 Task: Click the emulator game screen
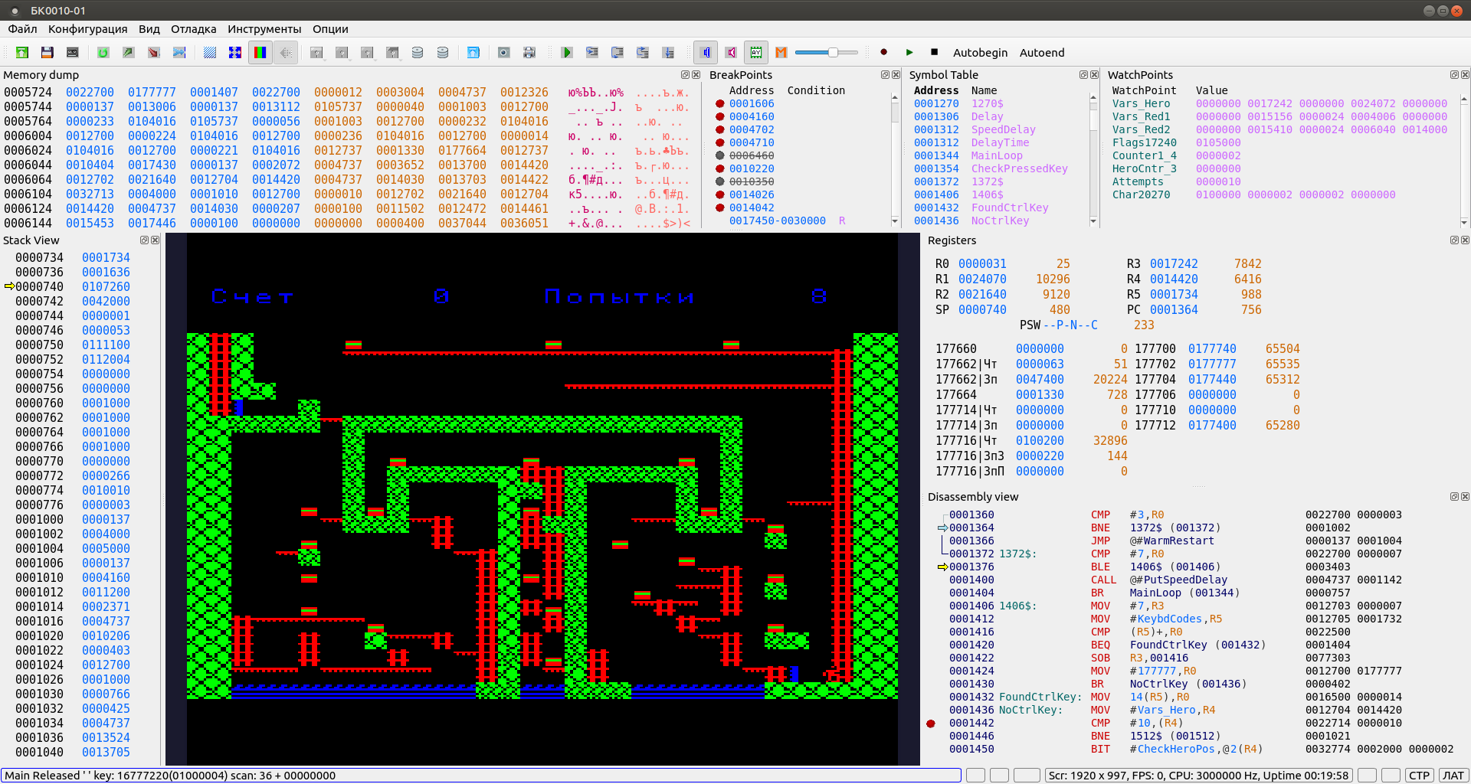542,499
